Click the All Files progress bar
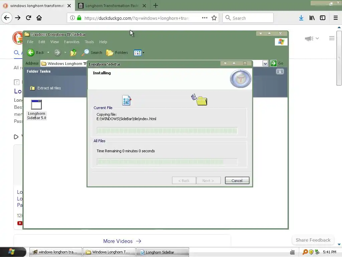 [x=167, y=162]
